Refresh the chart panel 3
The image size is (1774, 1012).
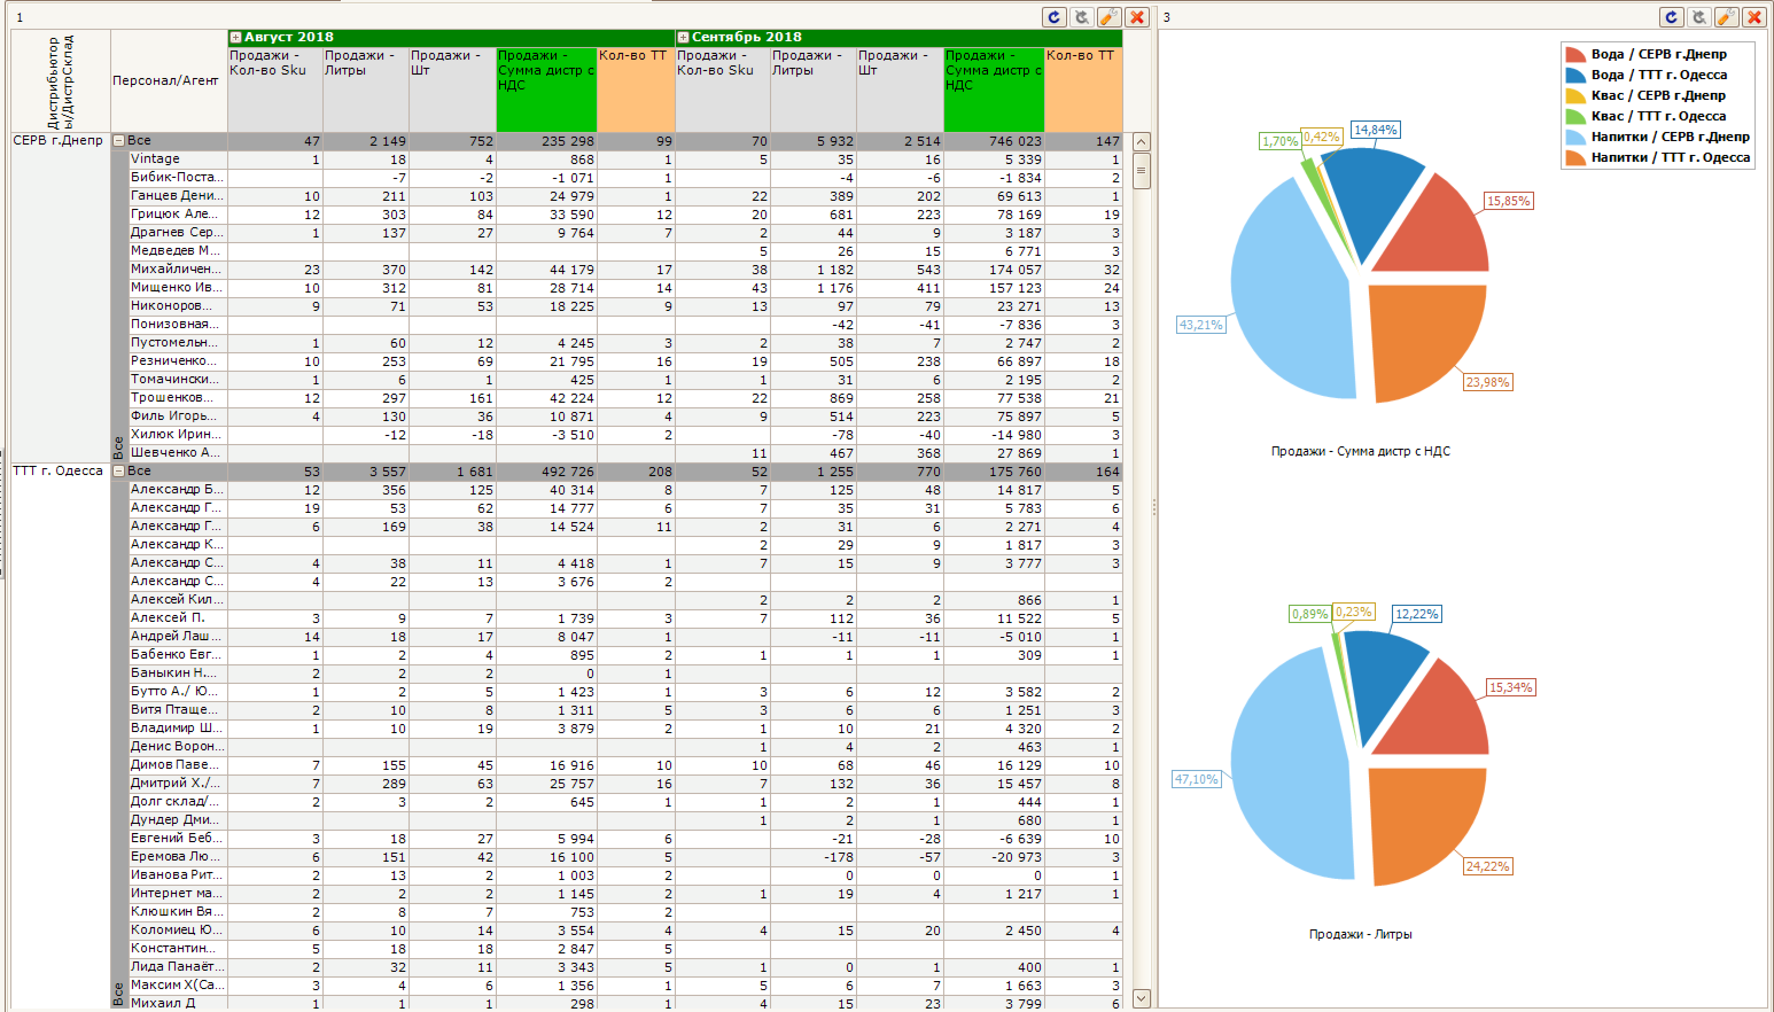(1671, 17)
